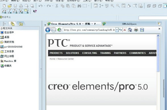This screenshot has height=110, width=167.
Task: Open the Favorites navigator tab
Action: click(x=21, y=24)
